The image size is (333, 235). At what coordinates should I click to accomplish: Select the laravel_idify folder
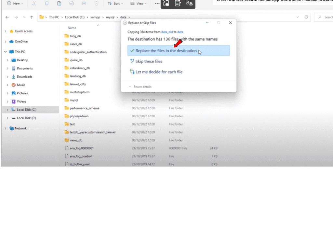pyautogui.click(x=78, y=84)
